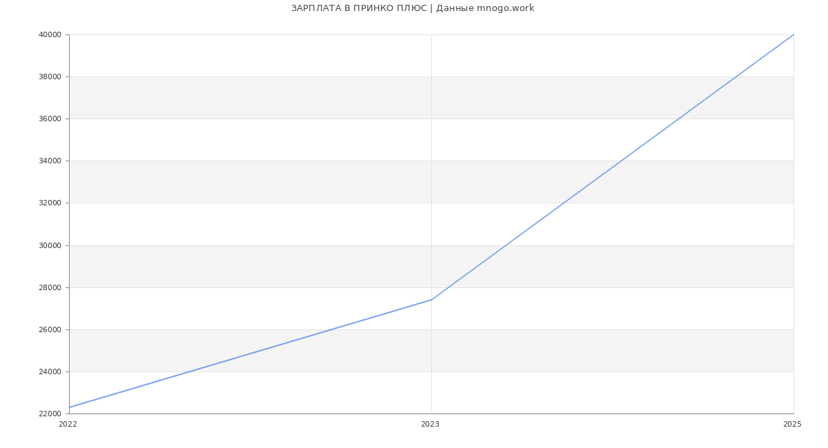Click the line's endpoint at 2025
The width and height of the screenshot is (828, 448).
pos(793,34)
